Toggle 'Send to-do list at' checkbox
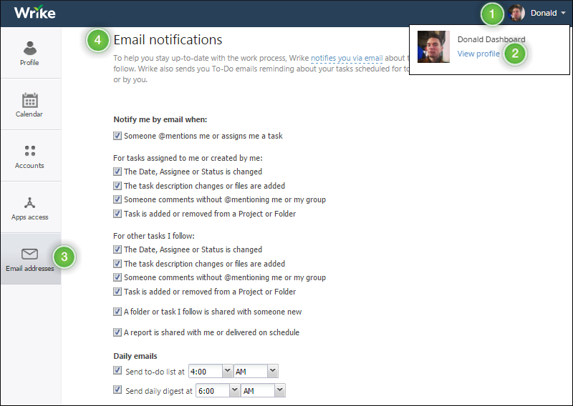The image size is (573, 406). click(x=117, y=370)
